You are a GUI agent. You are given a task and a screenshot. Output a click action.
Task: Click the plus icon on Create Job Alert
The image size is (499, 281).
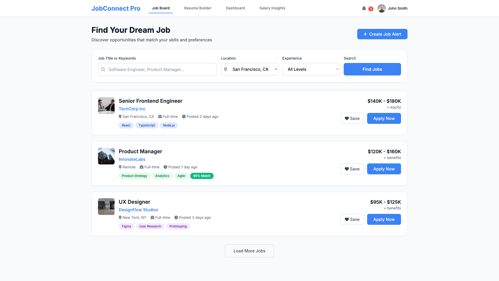pyautogui.click(x=365, y=34)
